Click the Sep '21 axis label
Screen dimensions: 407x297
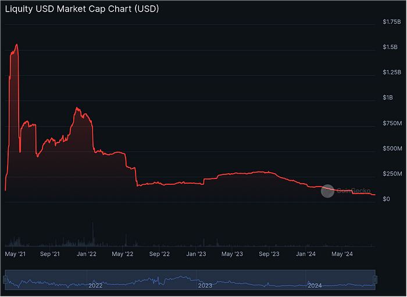(50, 254)
